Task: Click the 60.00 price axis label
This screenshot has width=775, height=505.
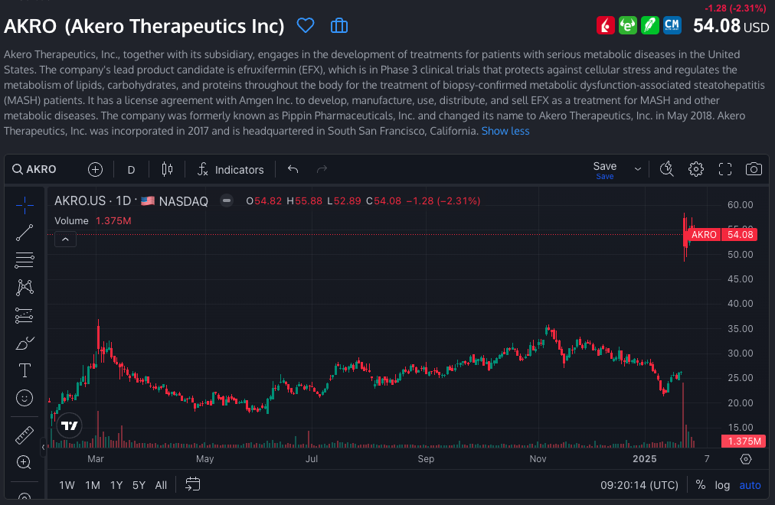Action: pyautogui.click(x=740, y=205)
